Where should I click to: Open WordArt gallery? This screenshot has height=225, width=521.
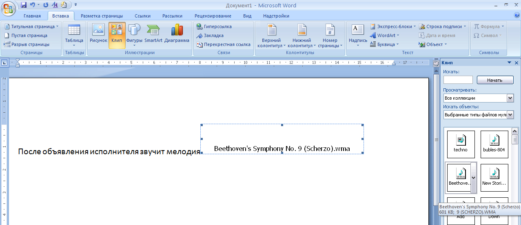[385, 35]
